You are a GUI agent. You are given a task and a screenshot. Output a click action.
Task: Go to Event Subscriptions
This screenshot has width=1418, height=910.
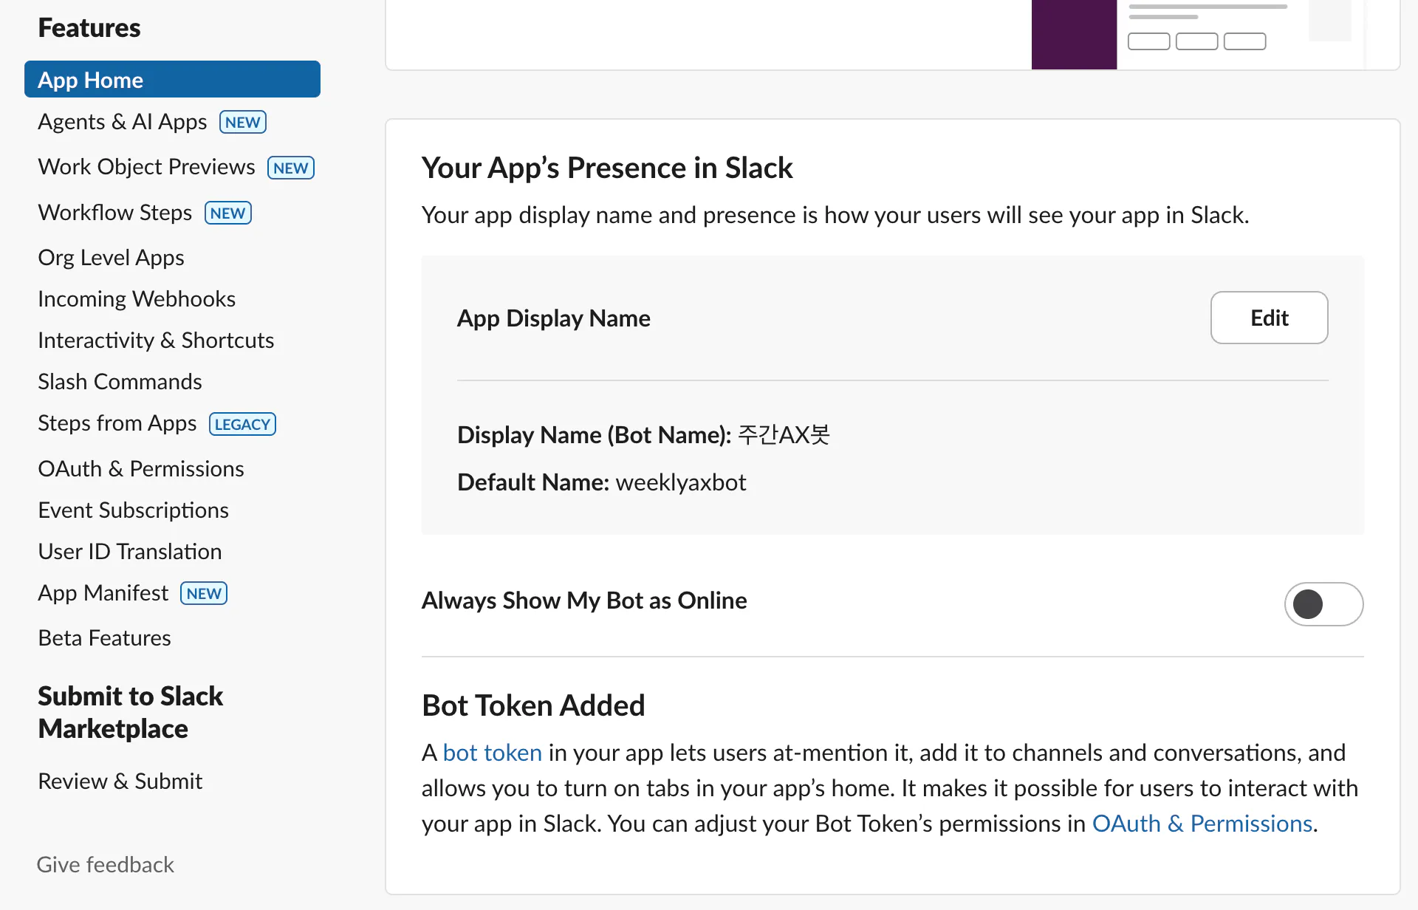[133, 510]
